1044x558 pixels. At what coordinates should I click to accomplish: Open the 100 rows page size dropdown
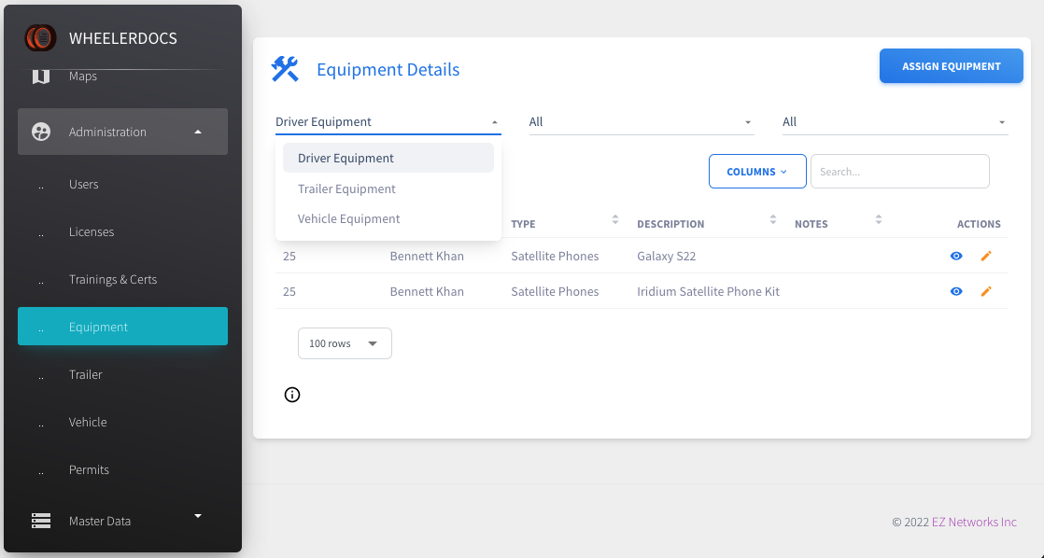pos(345,343)
